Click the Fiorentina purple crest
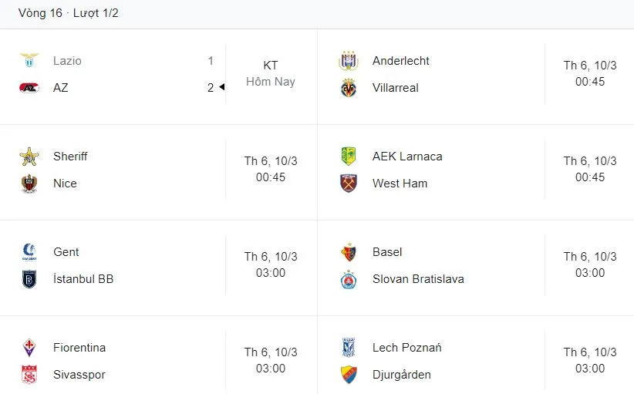634x394 pixels. pyautogui.click(x=29, y=348)
